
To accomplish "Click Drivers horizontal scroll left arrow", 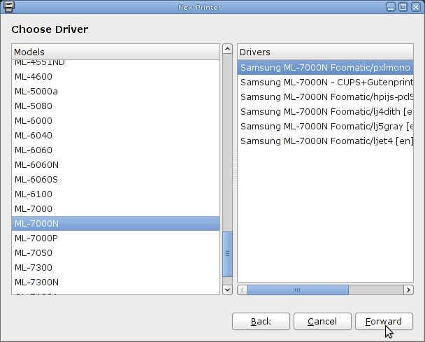I will click(243, 290).
